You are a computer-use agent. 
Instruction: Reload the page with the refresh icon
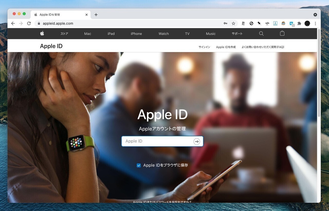tap(29, 23)
